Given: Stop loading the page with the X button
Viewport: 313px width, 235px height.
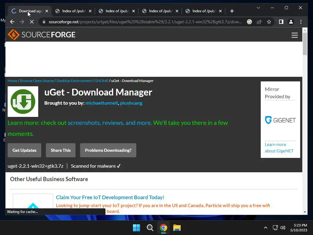Looking at the screenshot, I should click(x=32, y=22).
